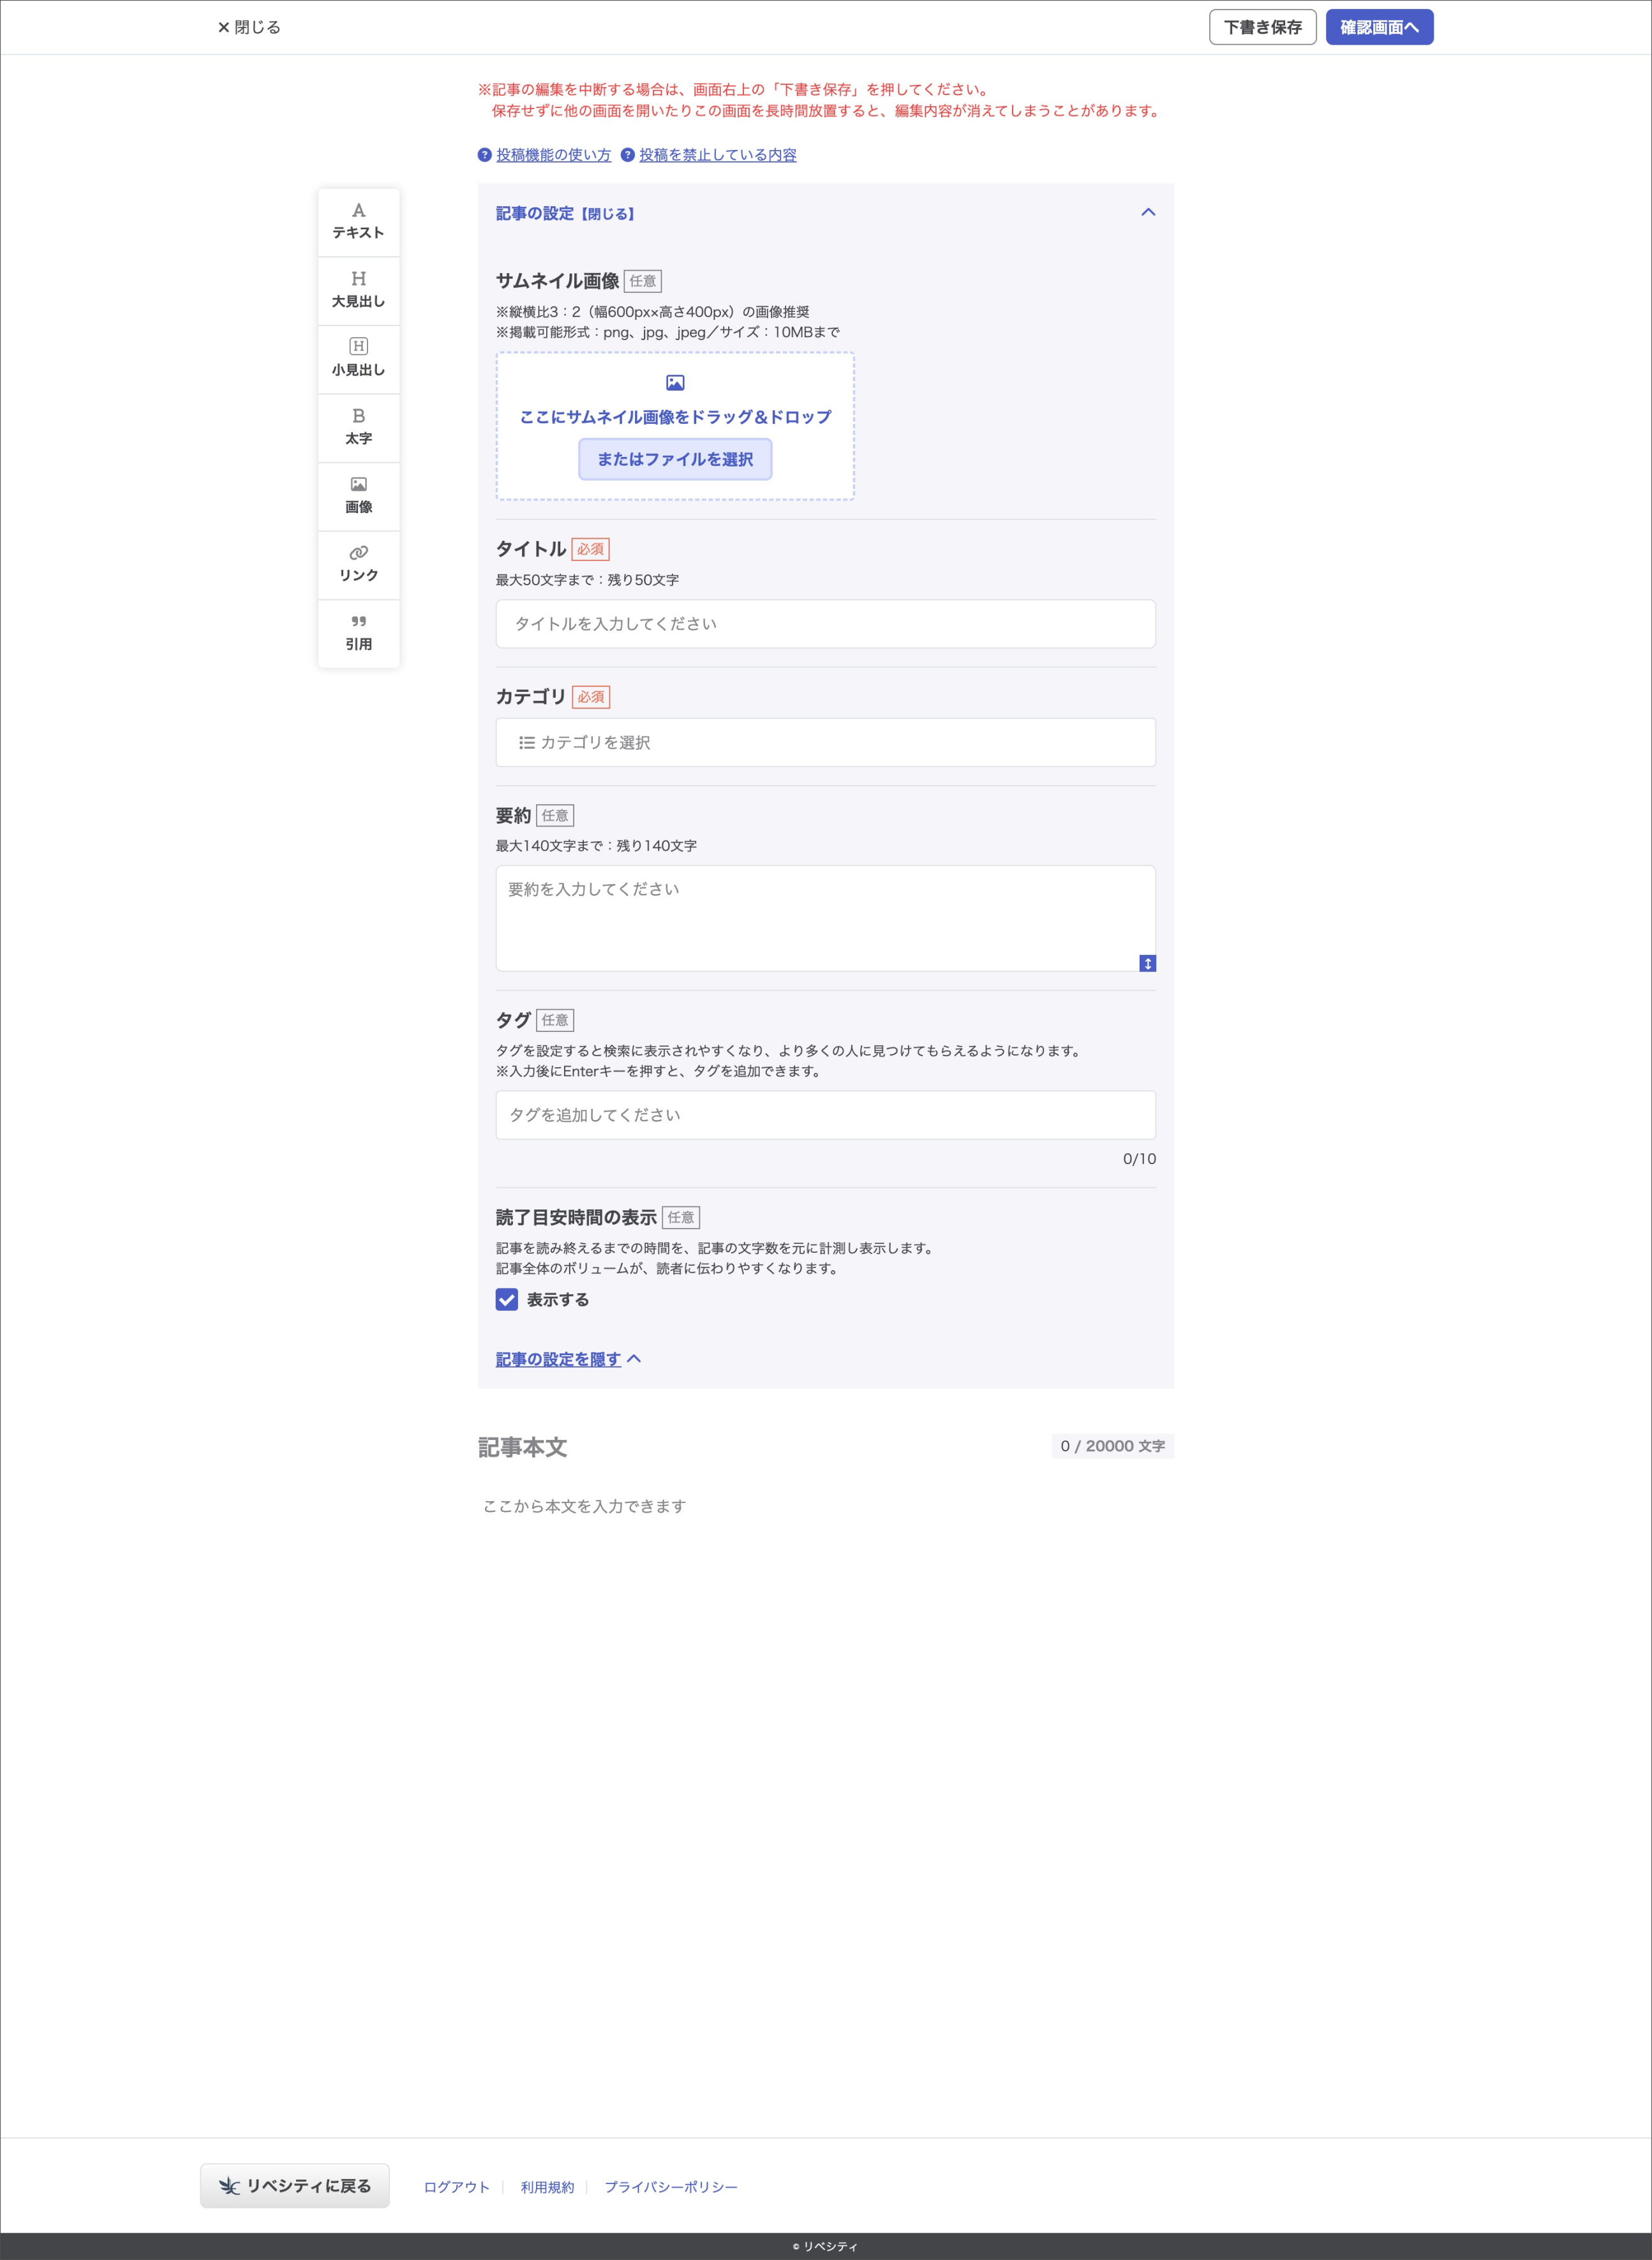
Task: Uncheck the 表示する checkbox
Action: coord(507,1299)
